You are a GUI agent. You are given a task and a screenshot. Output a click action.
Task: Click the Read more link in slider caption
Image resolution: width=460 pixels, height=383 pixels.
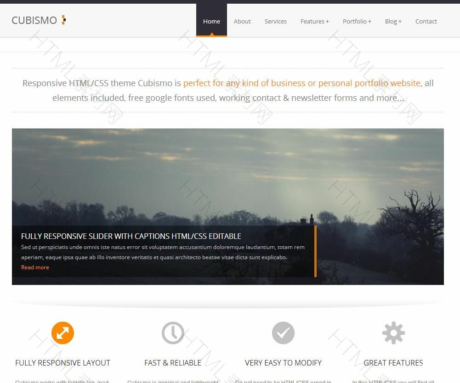[x=35, y=267]
